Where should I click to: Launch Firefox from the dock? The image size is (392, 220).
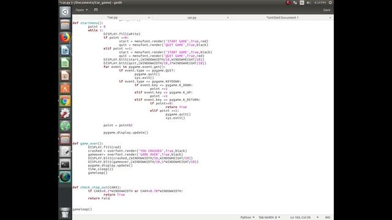click(x=65, y=38)
